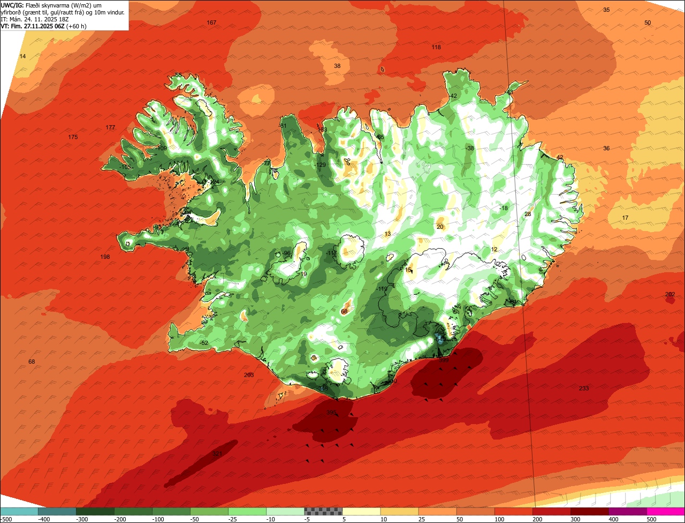Click the 167 flux value north of the Westfjords
685x523 pixels.
click(212, 22)
